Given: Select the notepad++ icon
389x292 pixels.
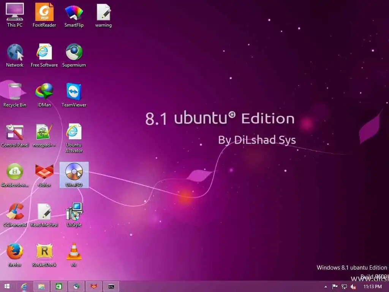Looking at the screenshot, I should pyautogui.click(x=44, y=135).
